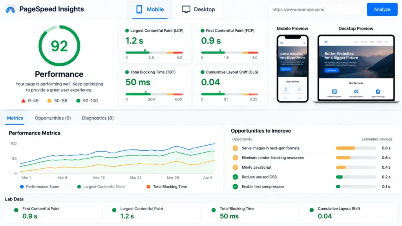Image resolution: width=402 pixels, height=226 pixels.
Task: Click the Apr 5 axis label
Action: pyautogui.click(x=208, y=178)
